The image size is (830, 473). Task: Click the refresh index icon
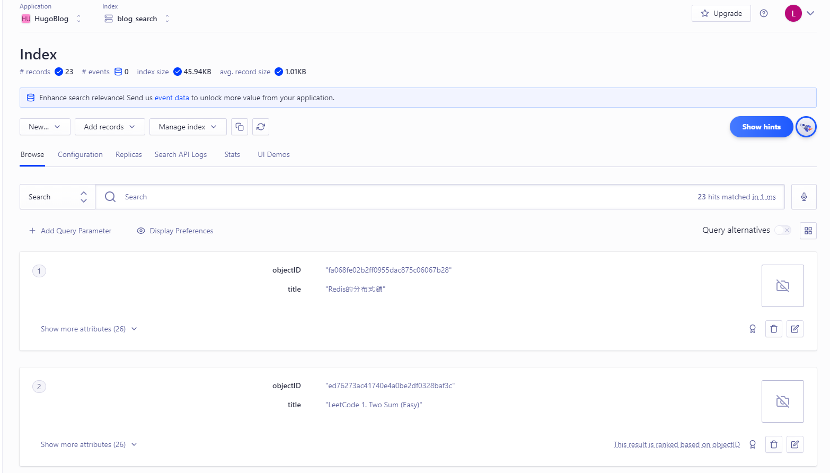tap(261, 127)
